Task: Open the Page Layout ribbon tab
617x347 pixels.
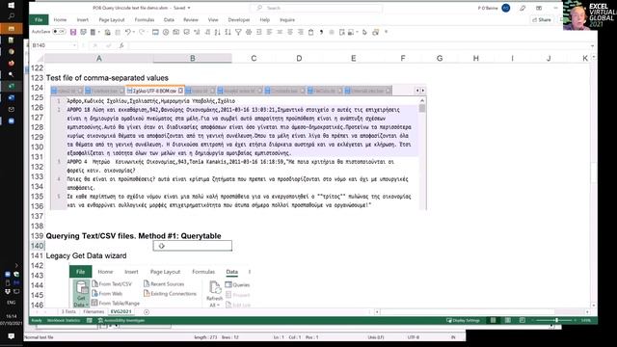Action: tap(112, 19)
